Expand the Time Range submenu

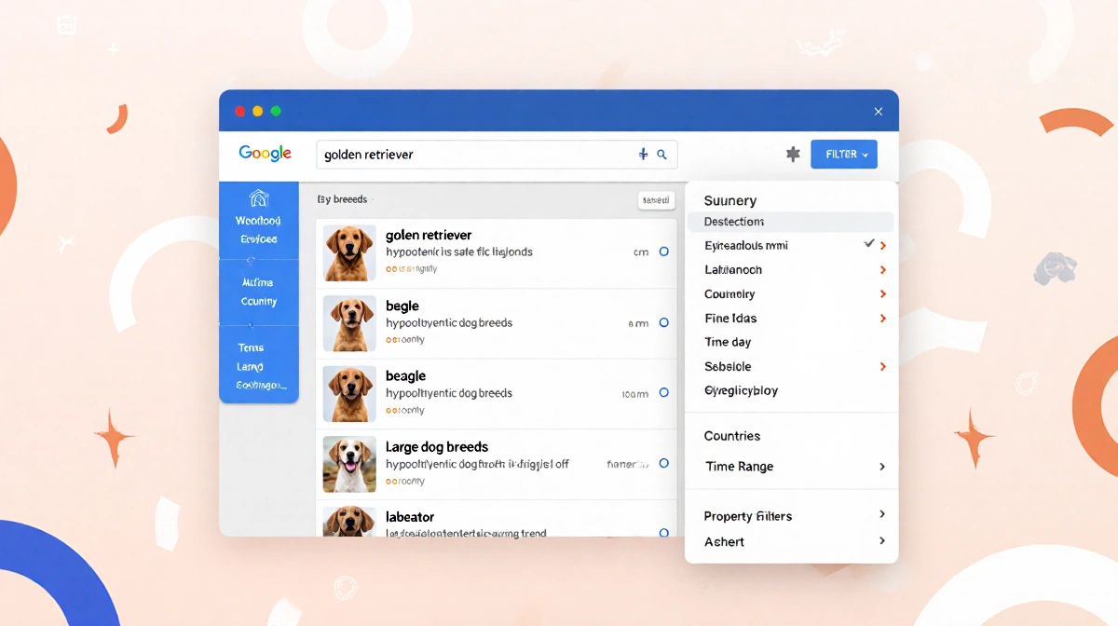(881, 466)
